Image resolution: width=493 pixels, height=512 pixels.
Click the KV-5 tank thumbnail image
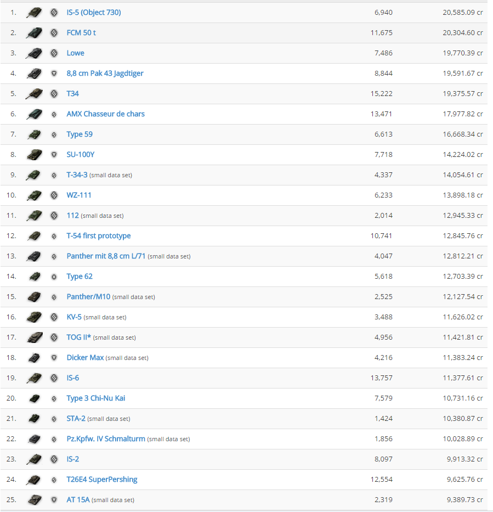[x=34, y=317]
